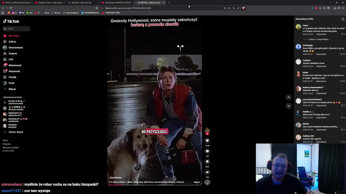346x194 pixels.
Task: Click the TikTok logo
Action: point(11,21)
